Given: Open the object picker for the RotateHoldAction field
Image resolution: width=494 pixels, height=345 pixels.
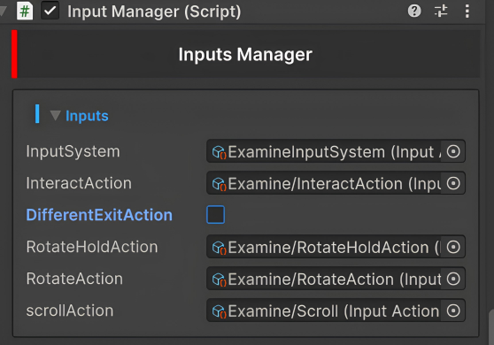Looking at the screenshot, I should [x=453, y=247].
